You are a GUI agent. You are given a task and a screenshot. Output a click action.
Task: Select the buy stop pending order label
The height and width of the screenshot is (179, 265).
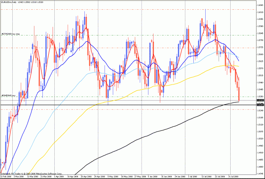click(x=11, y=34)
